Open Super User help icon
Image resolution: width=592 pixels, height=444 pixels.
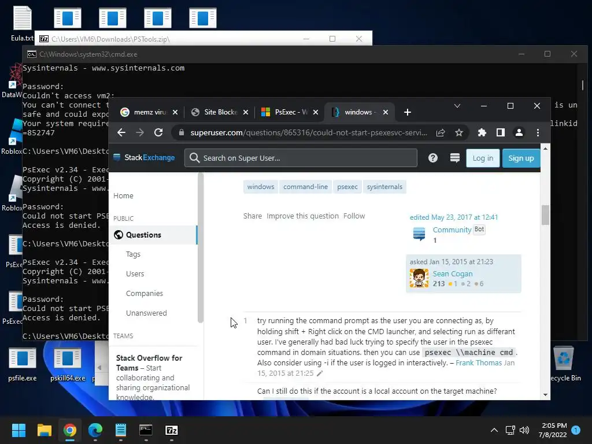pos(432,158)
